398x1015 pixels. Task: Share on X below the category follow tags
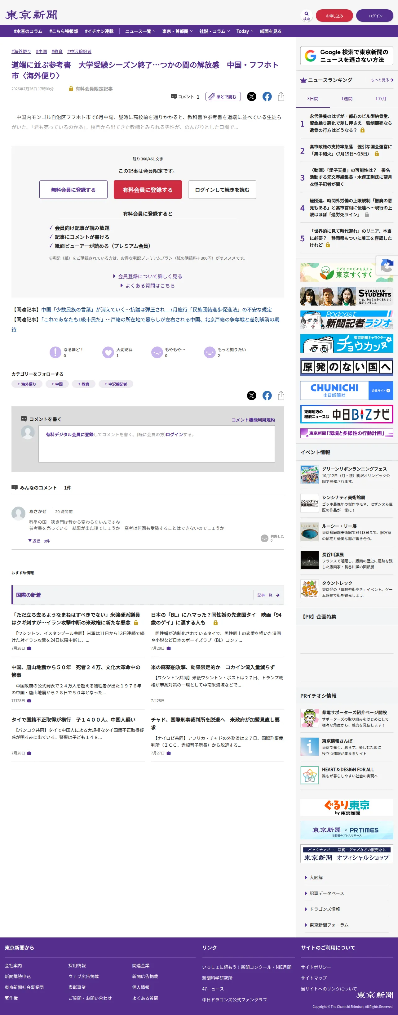click(x=252, y=396)
